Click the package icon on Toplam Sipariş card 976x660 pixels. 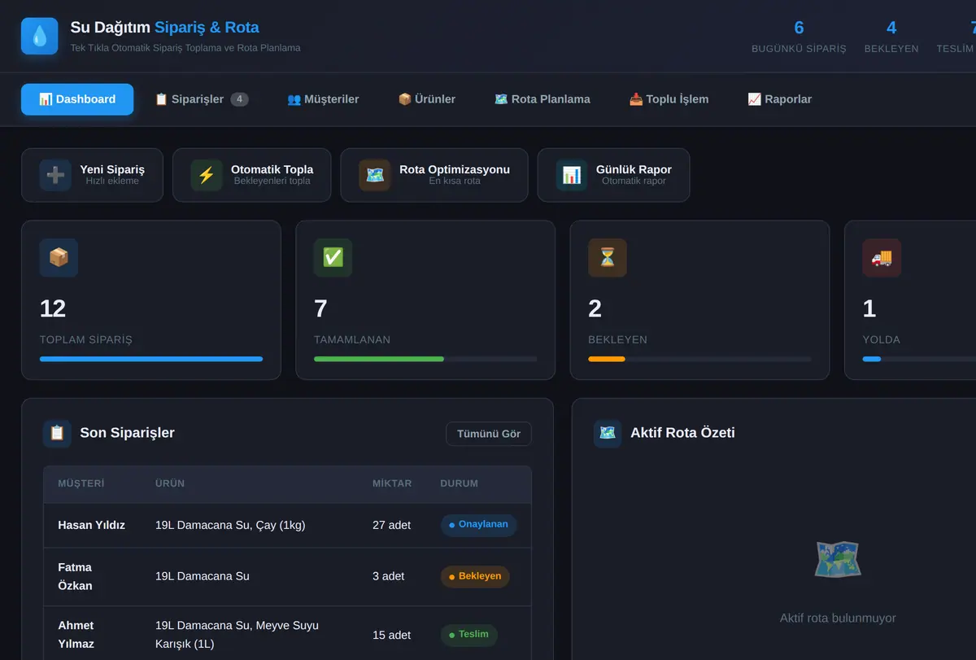[59, 258]
